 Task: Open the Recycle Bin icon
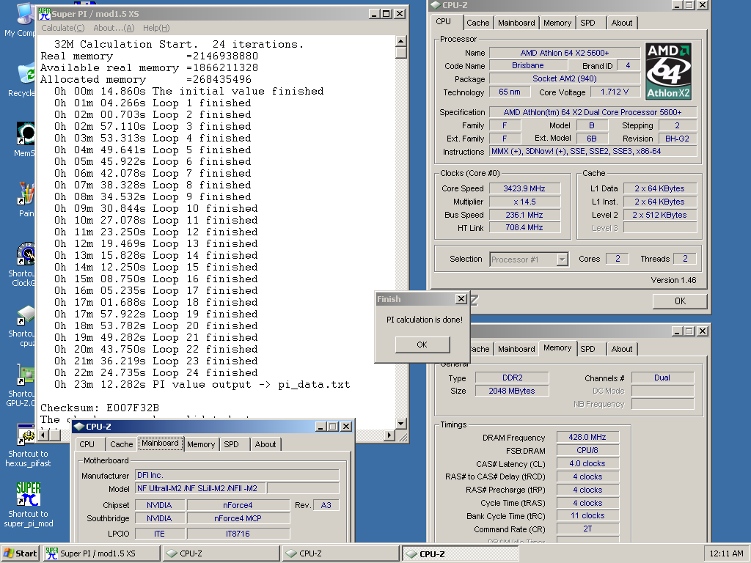point(26,74)
